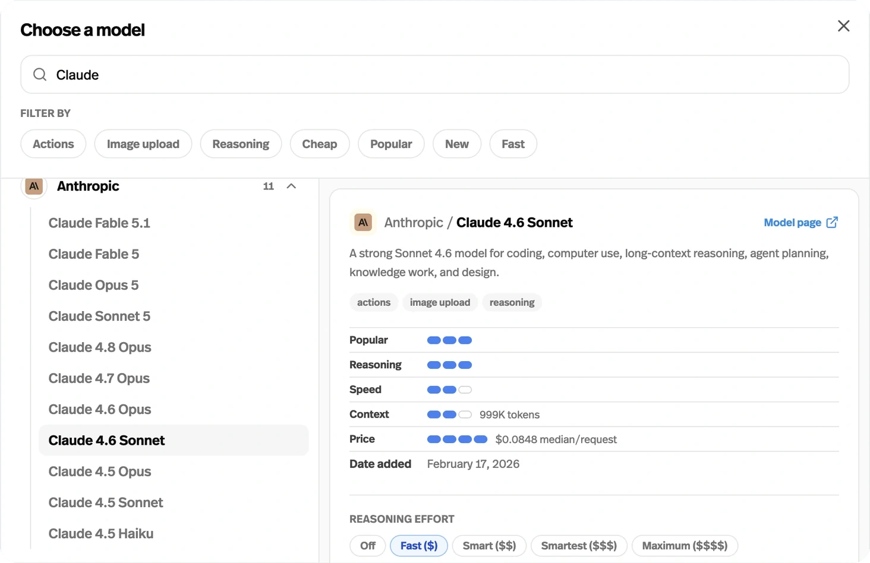Viewport: 870px width, 563px height.
Task: Select Fast ($) reasoning effort
Action: [x=419, y=546]
